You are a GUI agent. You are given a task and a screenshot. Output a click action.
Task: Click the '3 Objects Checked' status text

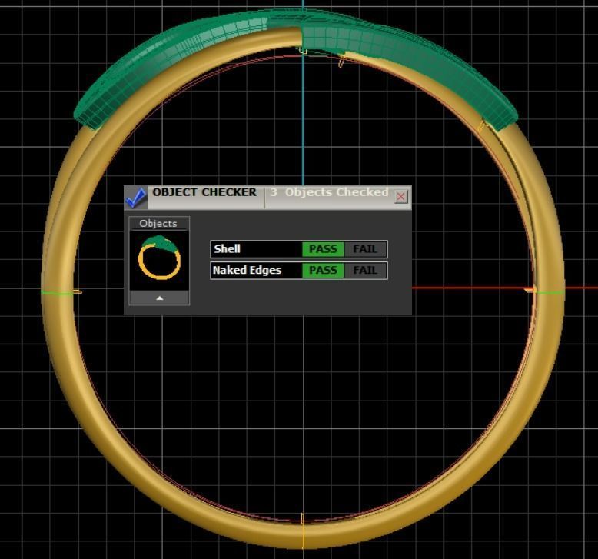pos(329,192)
